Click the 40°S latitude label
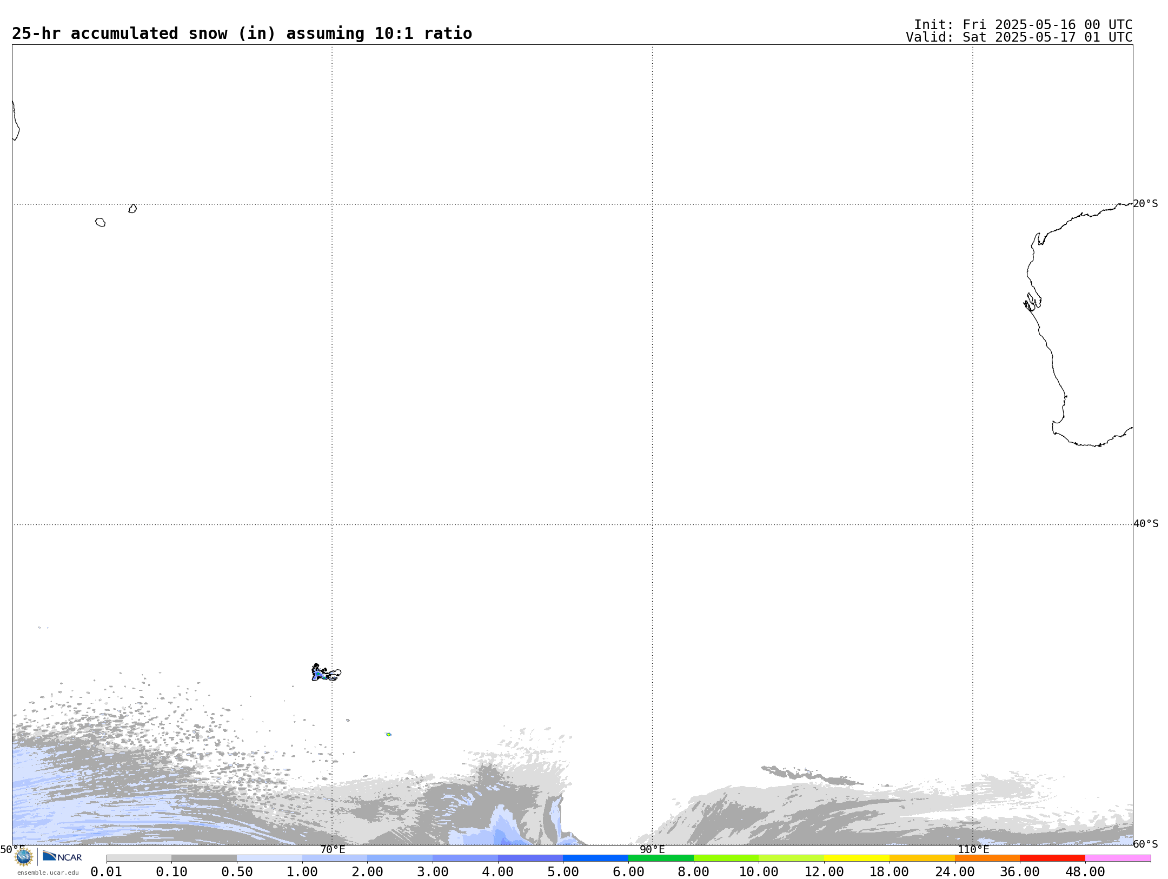1168x879 pixels. pos(1146,524)
